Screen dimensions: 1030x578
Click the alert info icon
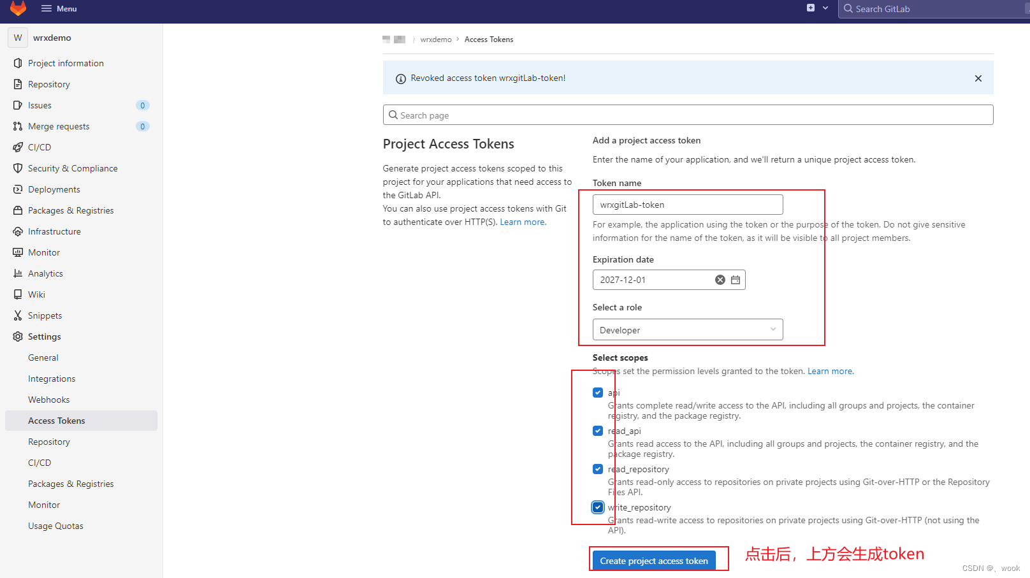tap(401, 79)
